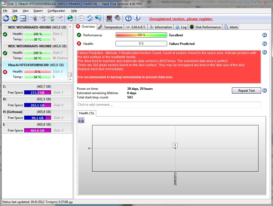This screenshot has height=206, width=273.
Task: Click the I: free space bar 465,6 GB
Action: (38, 130)
